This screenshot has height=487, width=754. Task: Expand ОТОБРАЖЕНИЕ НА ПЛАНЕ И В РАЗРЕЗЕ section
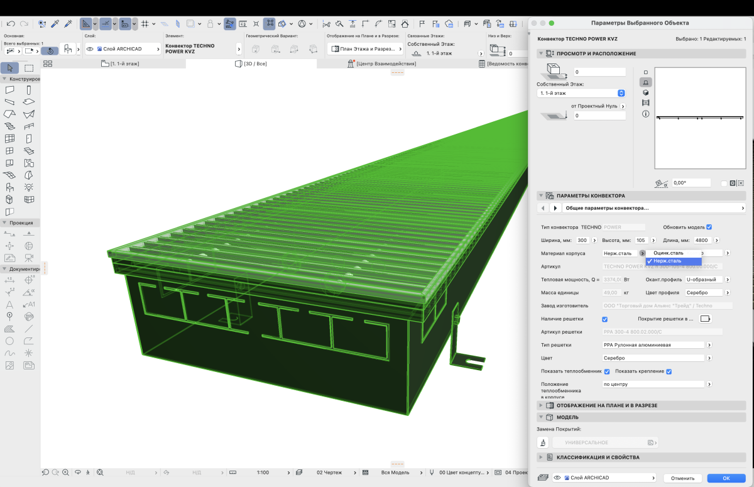pos(541,405)
